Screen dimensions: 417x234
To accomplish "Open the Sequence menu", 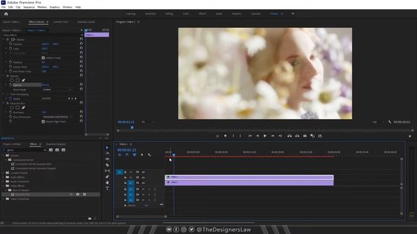I will coord(29,7).
